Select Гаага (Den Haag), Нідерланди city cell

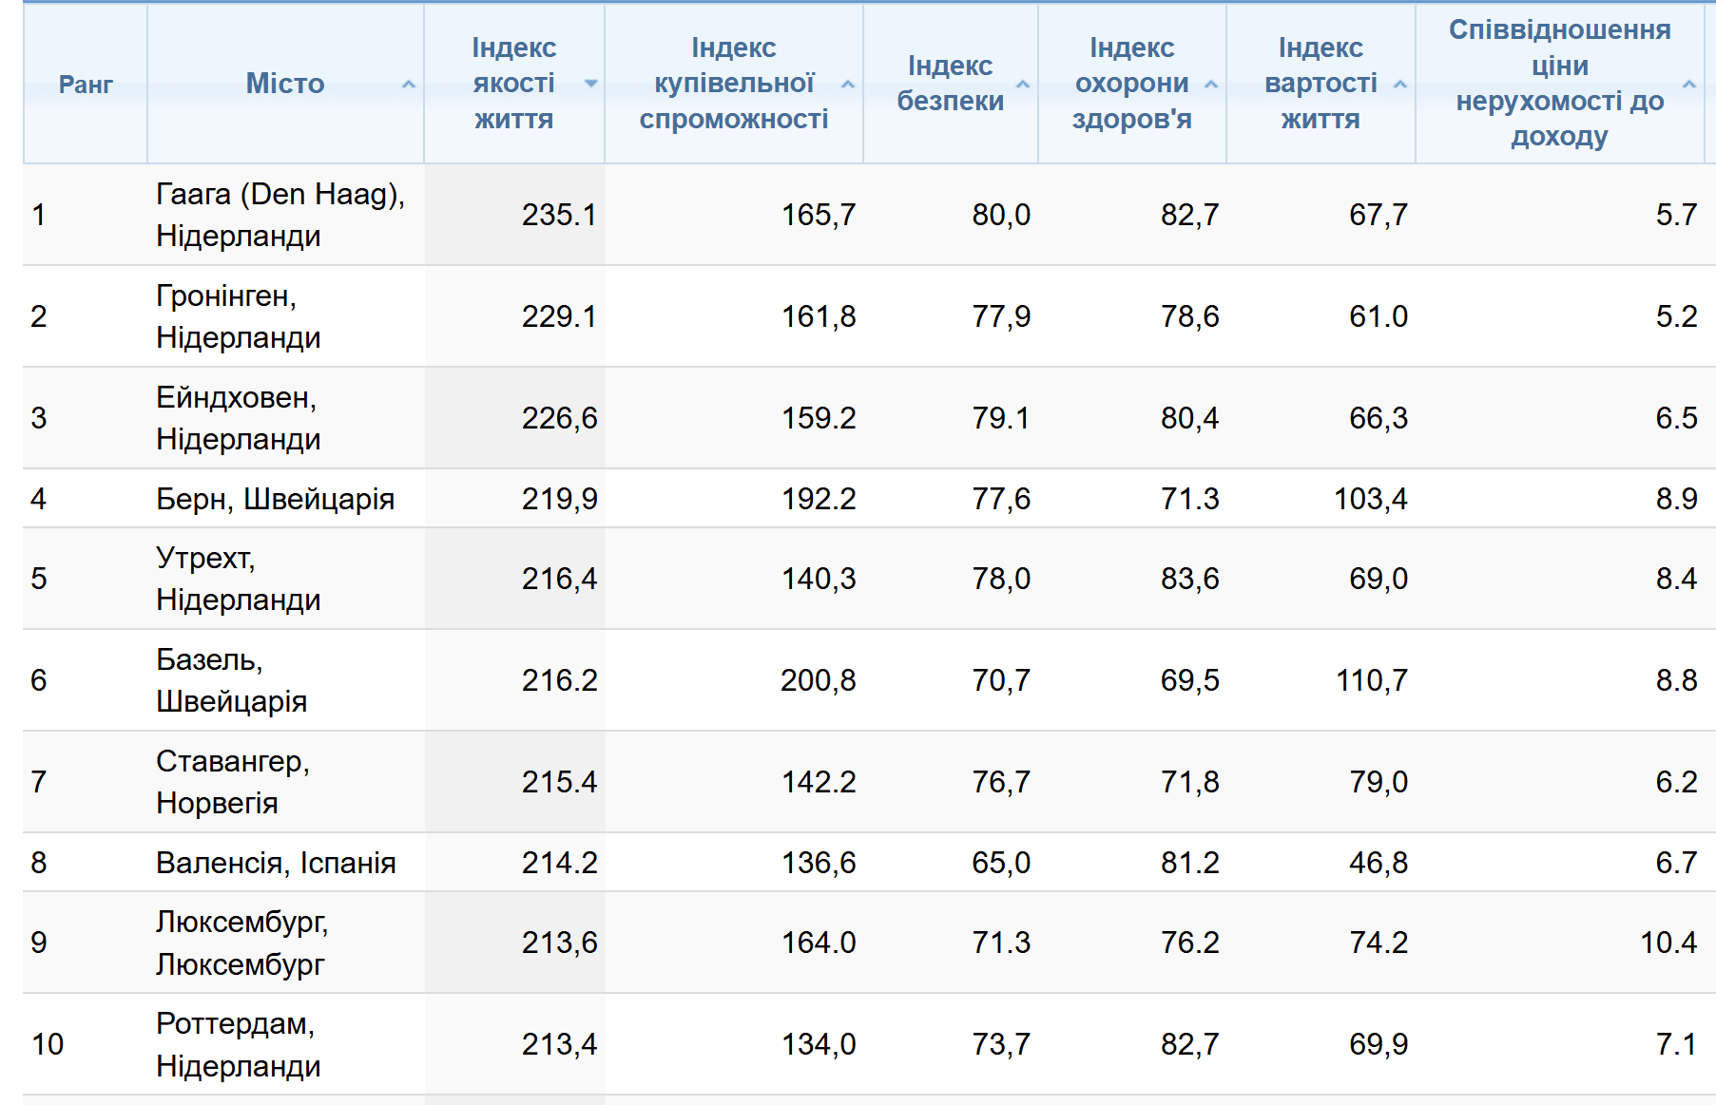pyautogui.click(x=280, y=215)
